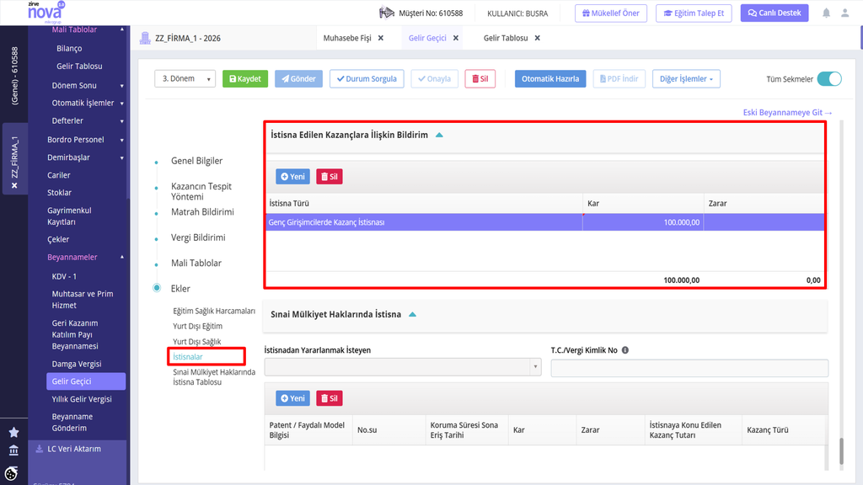The width and height of the screenshot is (863, 485).
Task: Open Yıllık Gelir Vergisi in sidebar
Action: 82,398
